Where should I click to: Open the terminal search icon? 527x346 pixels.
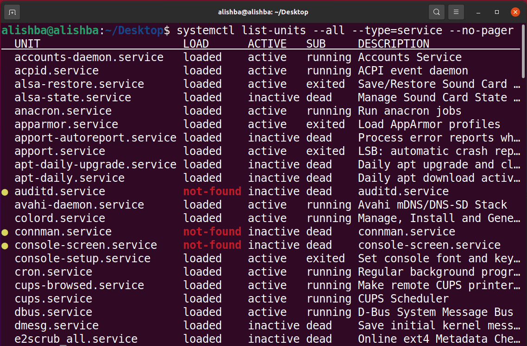437,12
